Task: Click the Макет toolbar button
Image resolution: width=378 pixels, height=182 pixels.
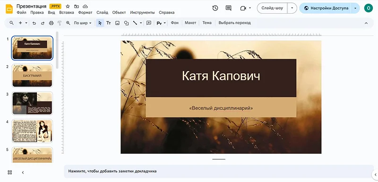Action: tap(190, 23)
